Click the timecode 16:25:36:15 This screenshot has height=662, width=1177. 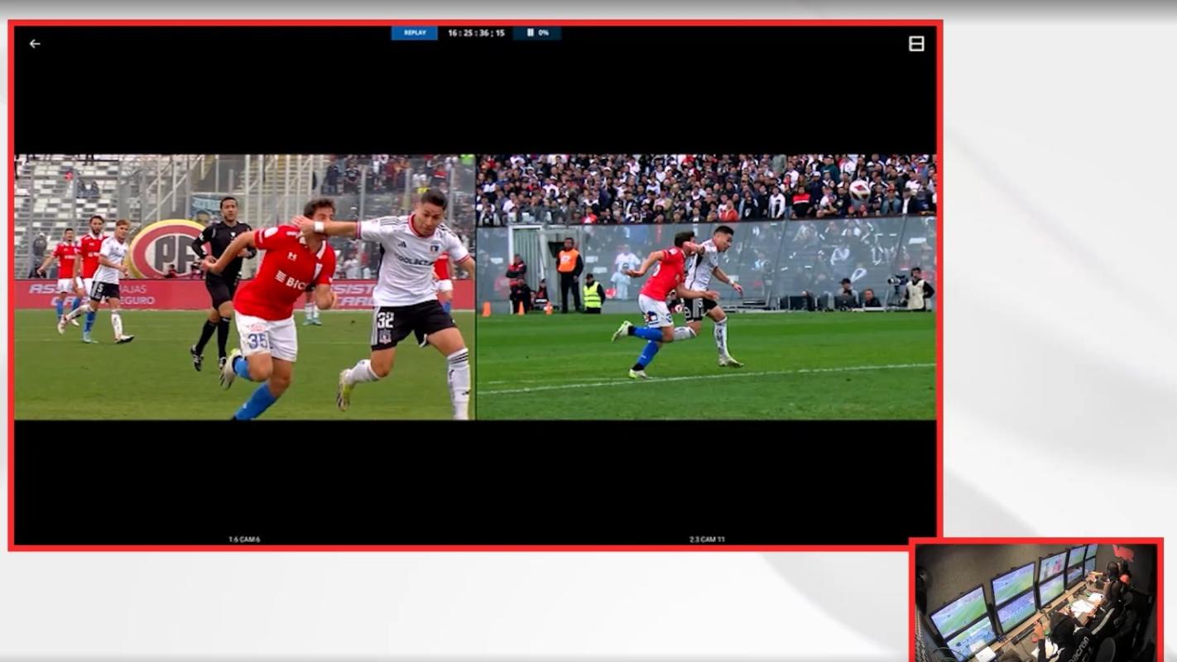tap(476, 33)
